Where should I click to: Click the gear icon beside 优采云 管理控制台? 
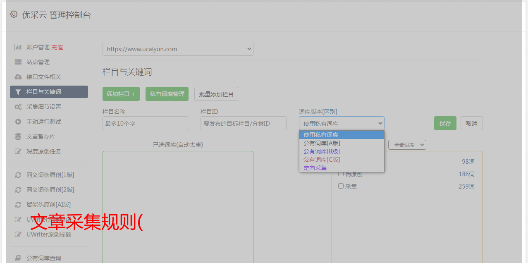pyautogui.click(x=14, y=14)
